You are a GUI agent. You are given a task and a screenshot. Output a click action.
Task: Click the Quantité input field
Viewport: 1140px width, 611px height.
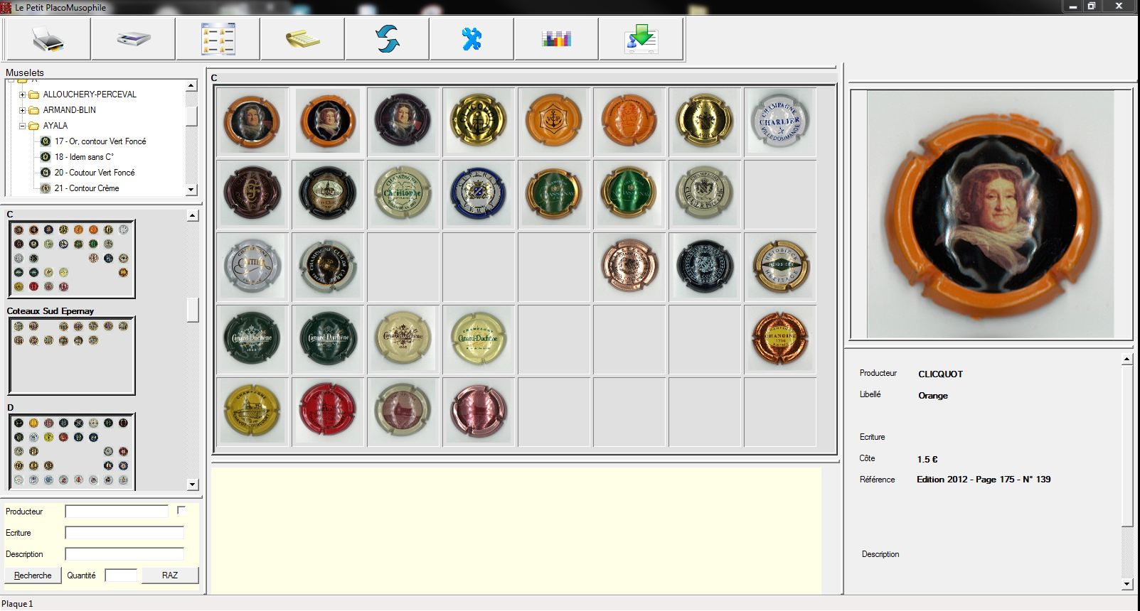(x=121, y=575)
